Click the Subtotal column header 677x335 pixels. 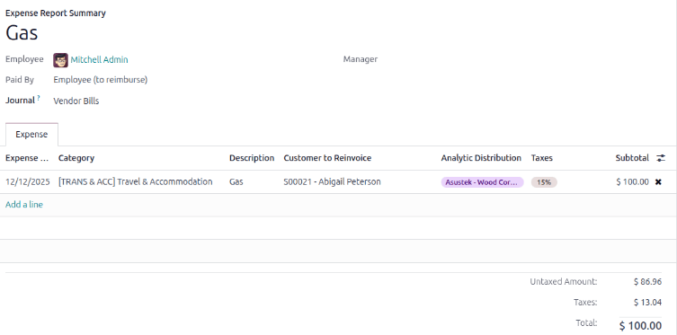[632, 158]
